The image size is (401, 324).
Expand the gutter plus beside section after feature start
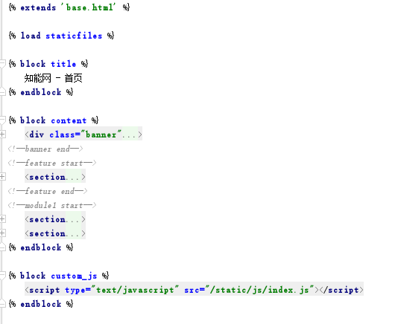(2, 176)
